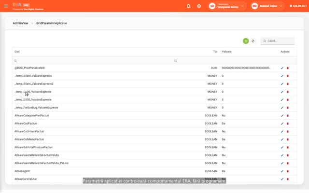
Task: Edit the @DOC_ProdPenalitateID parameter
Action: (282, 68)
